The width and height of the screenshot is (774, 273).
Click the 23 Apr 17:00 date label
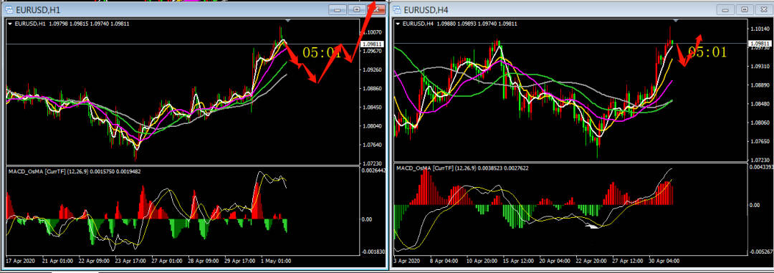click(130, 261)
